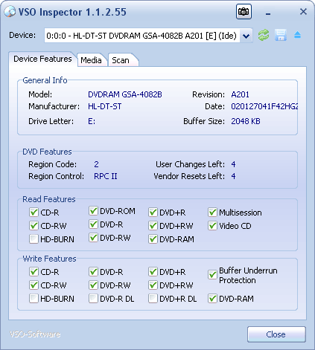Open the VSO-Software link
The image size is (315, 350).
point(35,334)
